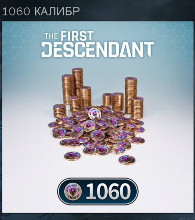Click the upright coin atop the pile
The image size is (195, 220).
pos(95,114)
